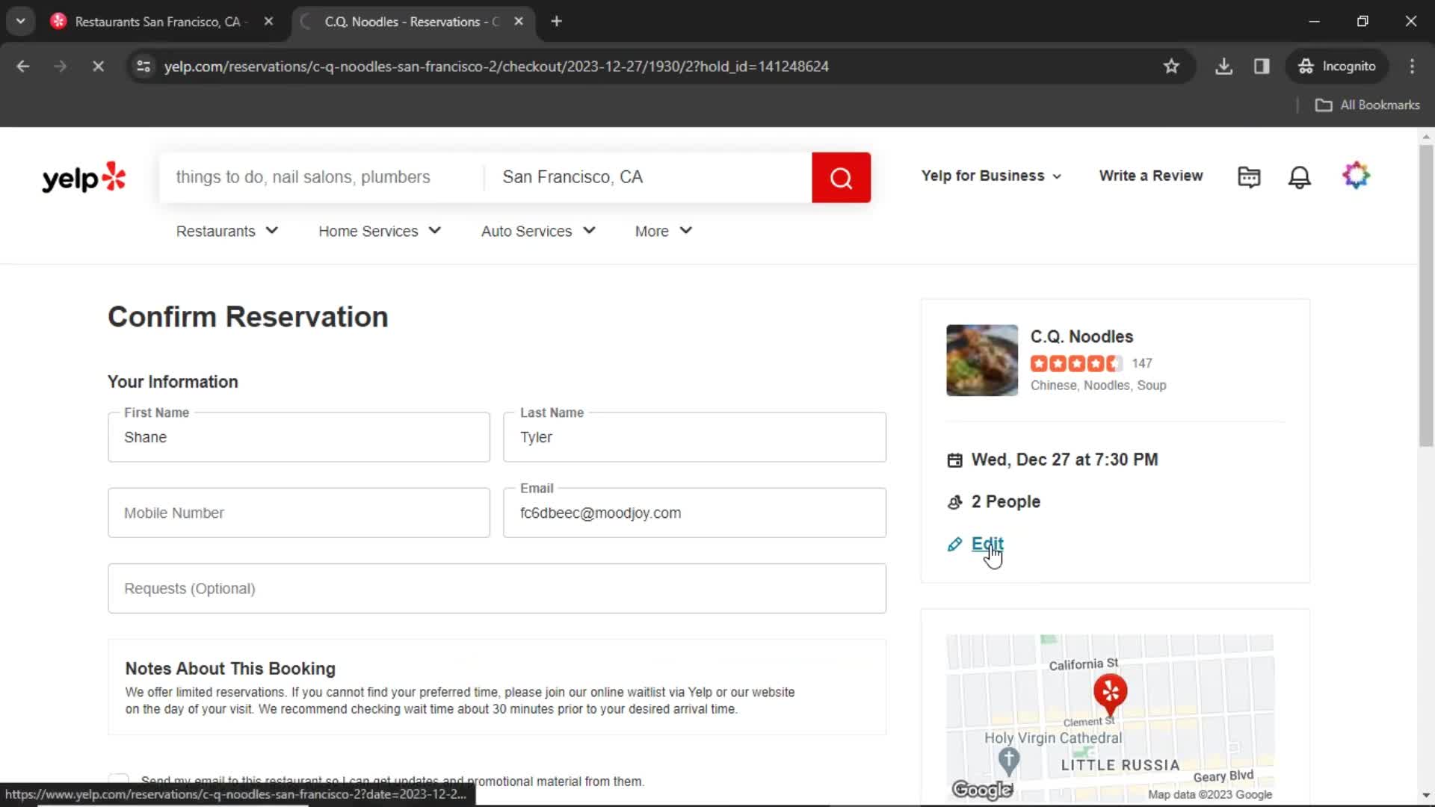Click the Google logo on the map
Image resolution: width=1435 pixels, height=807 pixels.
click(x=982, y=790)
